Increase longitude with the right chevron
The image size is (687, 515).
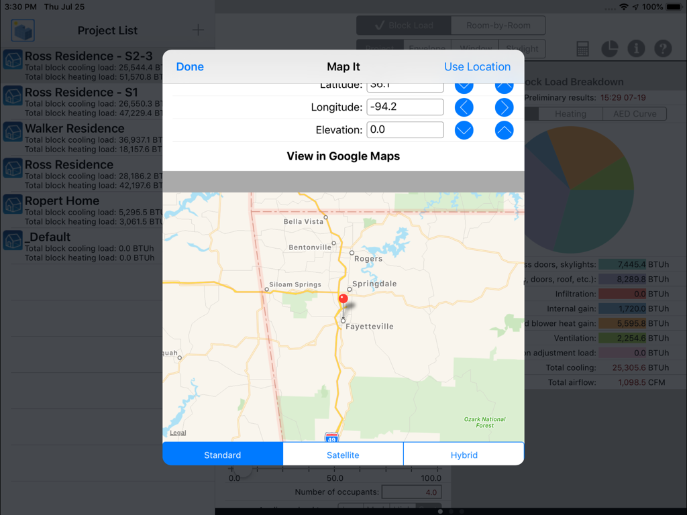[x=504, y=107]
